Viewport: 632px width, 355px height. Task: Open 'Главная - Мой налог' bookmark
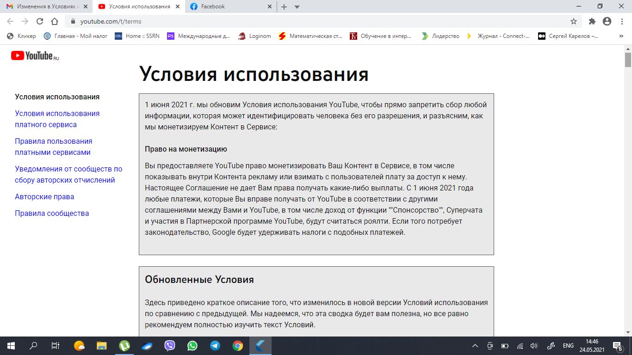[75, 36]
